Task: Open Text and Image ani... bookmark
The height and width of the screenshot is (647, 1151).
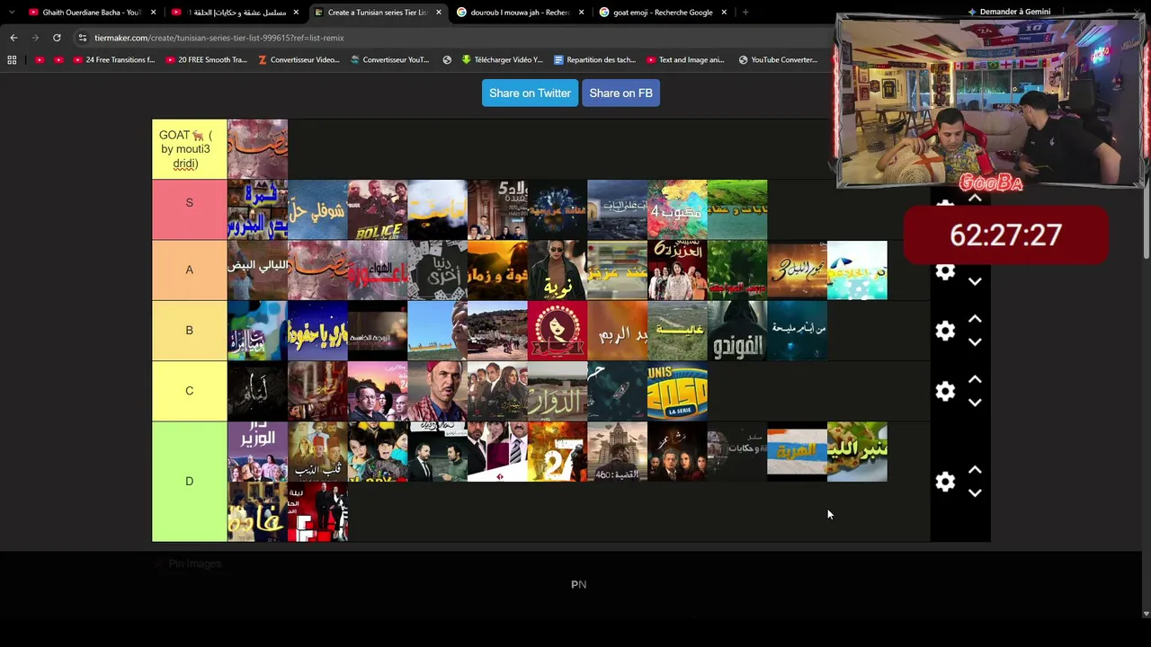Action: [x=685, y=60]
